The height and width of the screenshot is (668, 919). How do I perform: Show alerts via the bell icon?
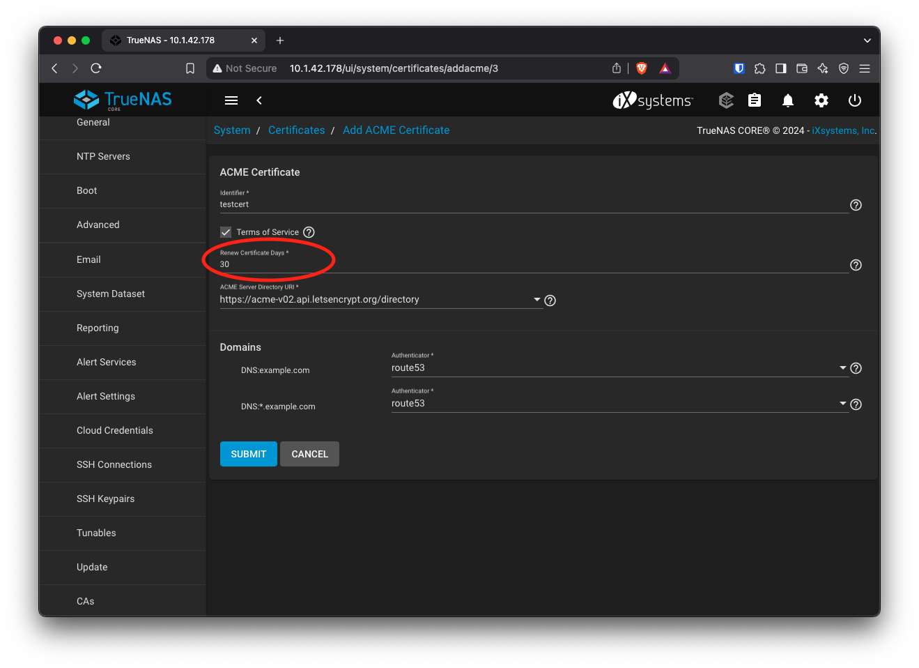[x=788, y=100]
